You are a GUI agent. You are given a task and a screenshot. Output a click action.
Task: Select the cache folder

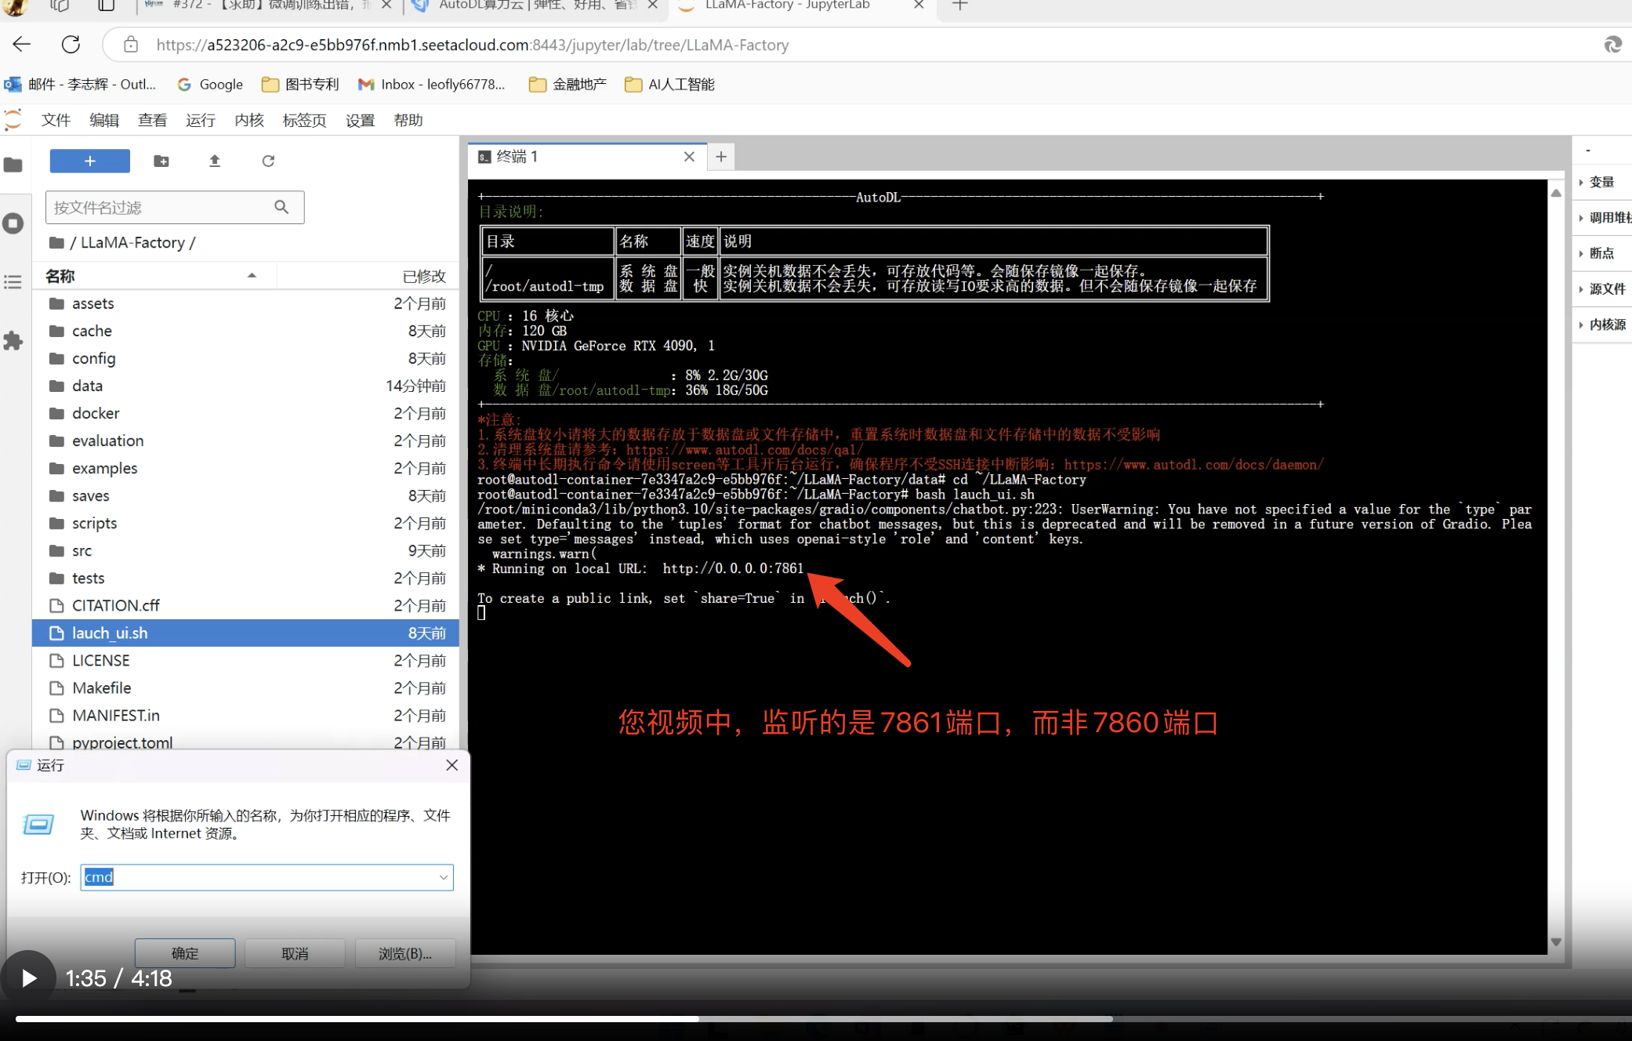point(245,331)
